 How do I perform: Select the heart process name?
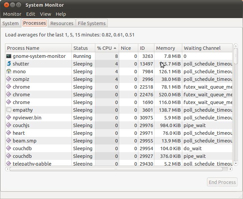[x=19, y=133]
